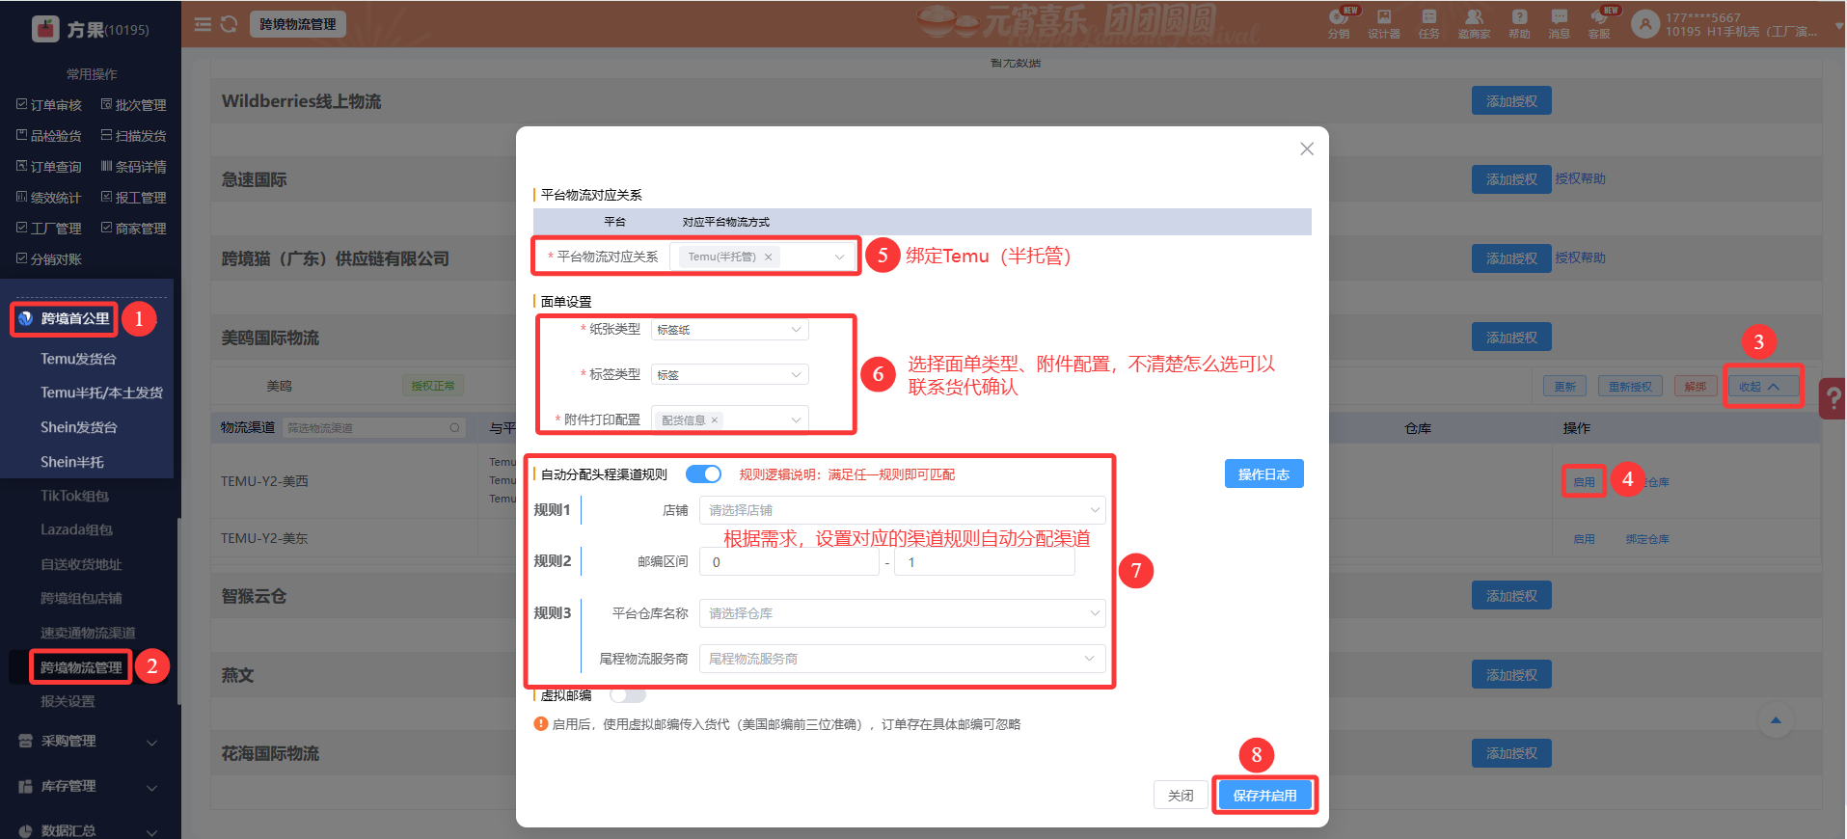Click the 方果 apple logo icon
1847x839 pixels.
tap(45, 29)
